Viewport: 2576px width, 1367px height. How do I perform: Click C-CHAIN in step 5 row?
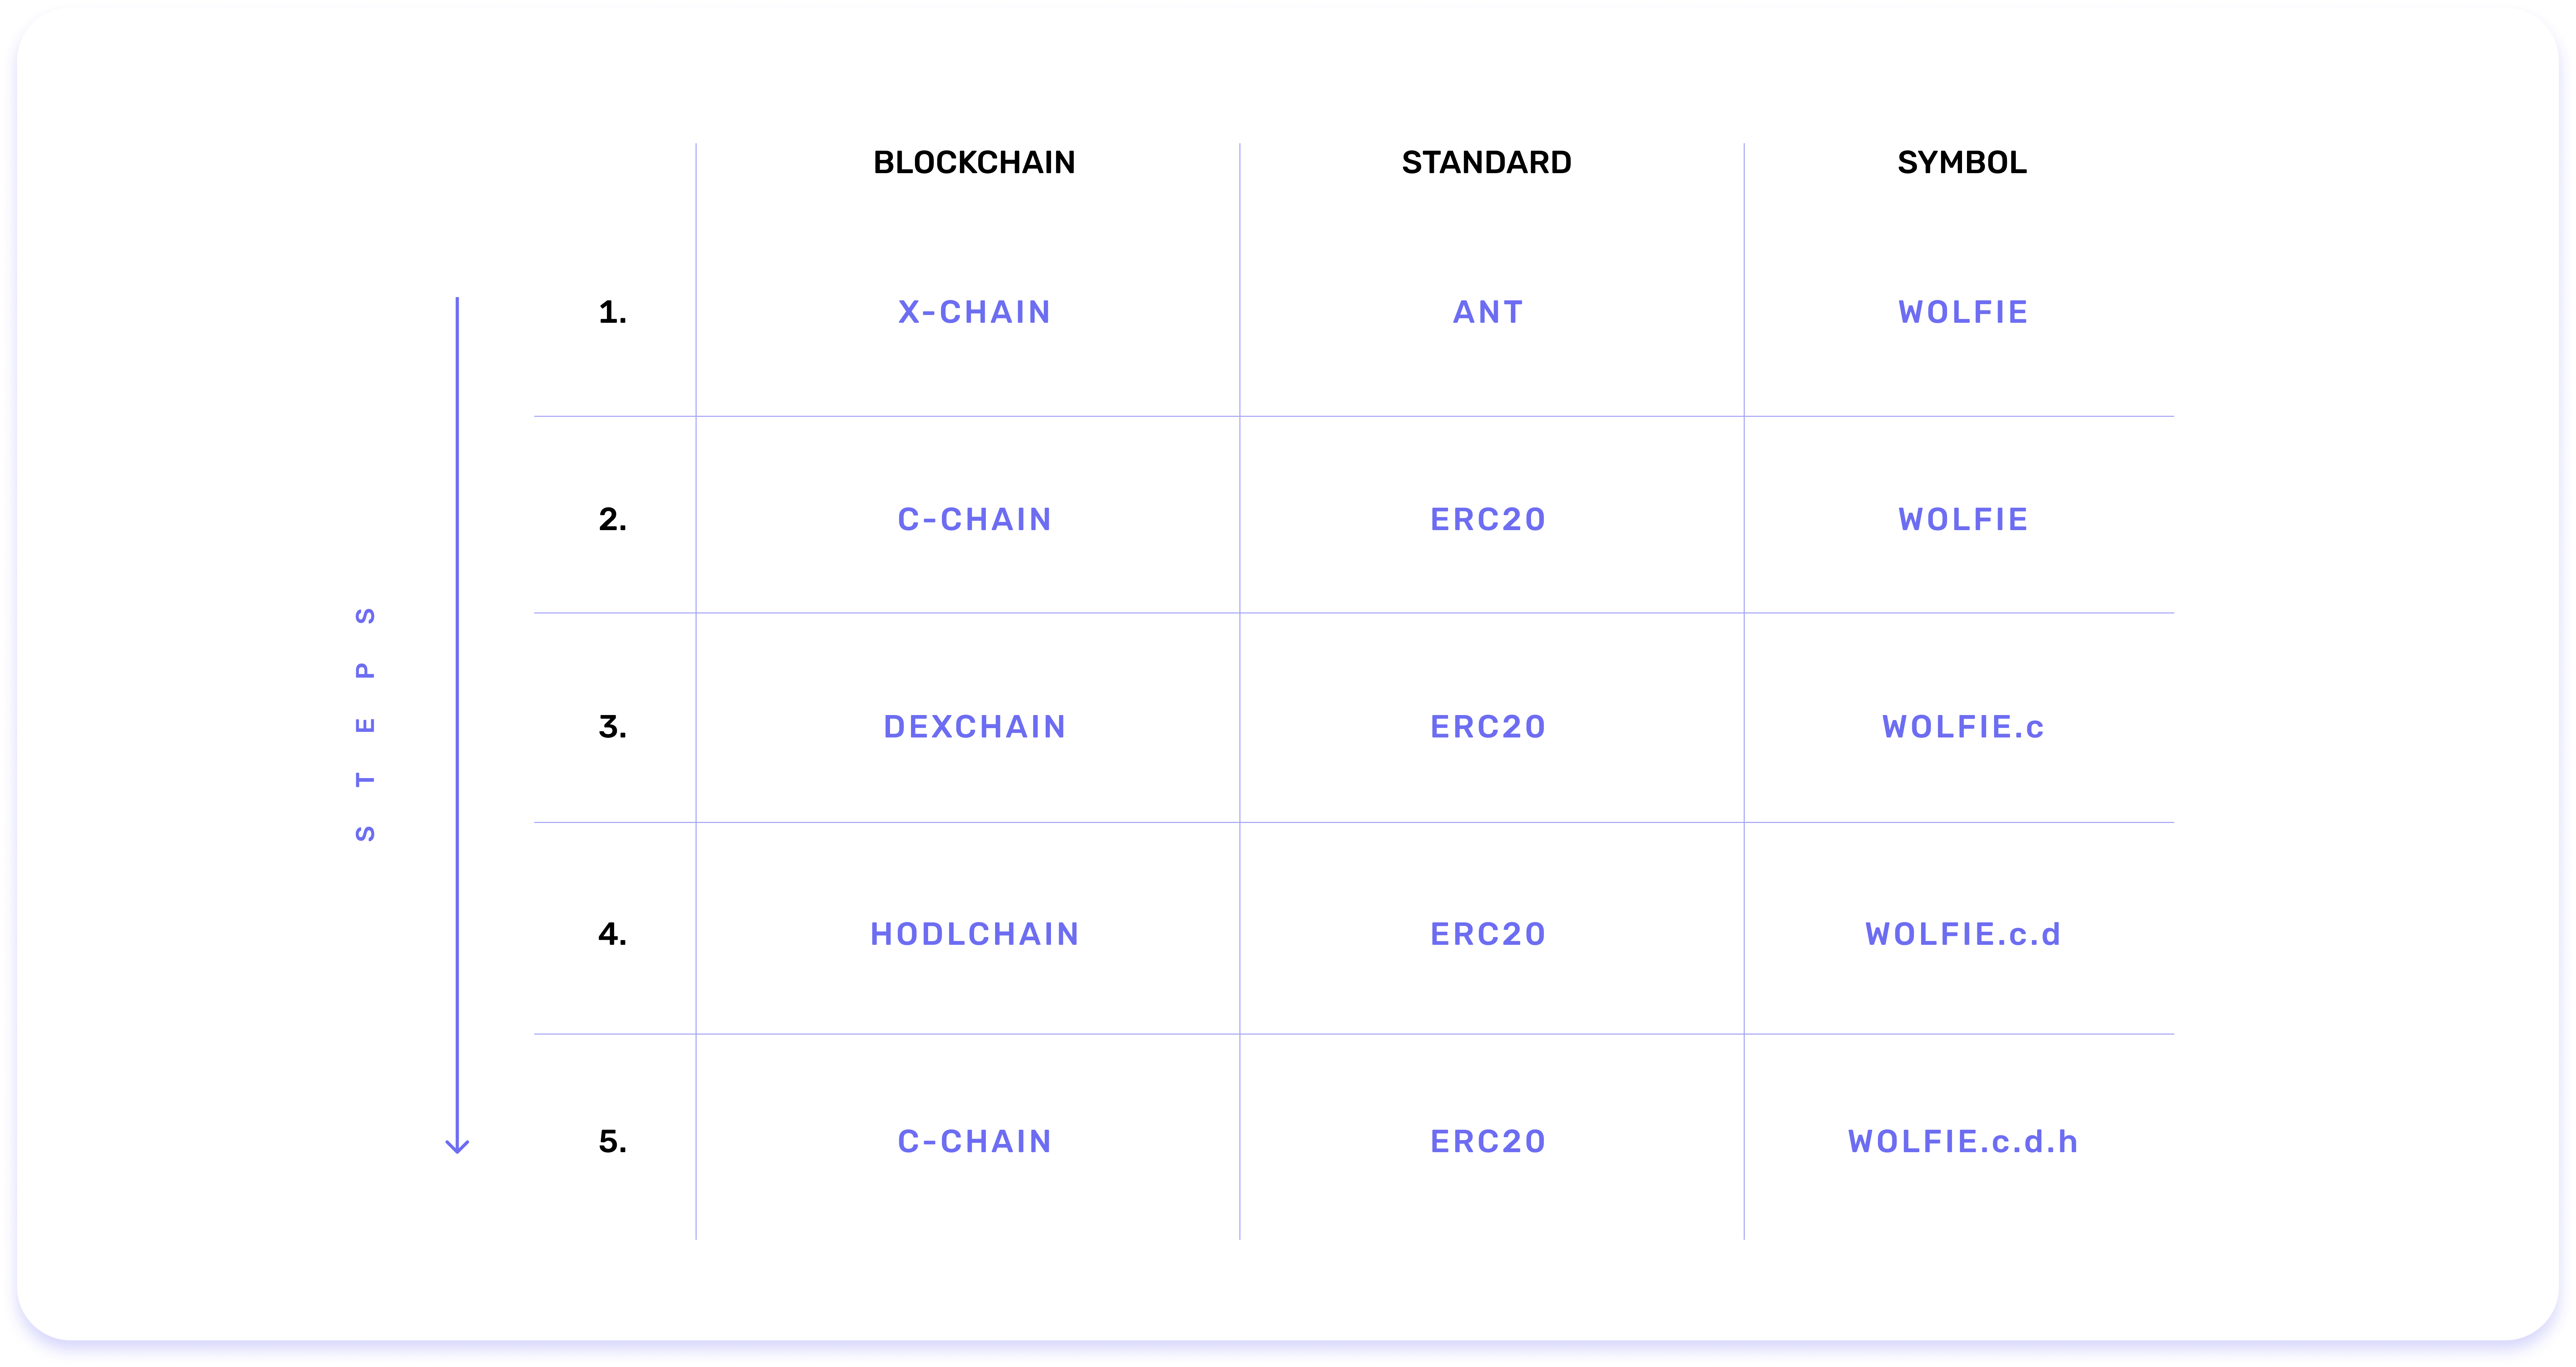tap(974, 1141)
